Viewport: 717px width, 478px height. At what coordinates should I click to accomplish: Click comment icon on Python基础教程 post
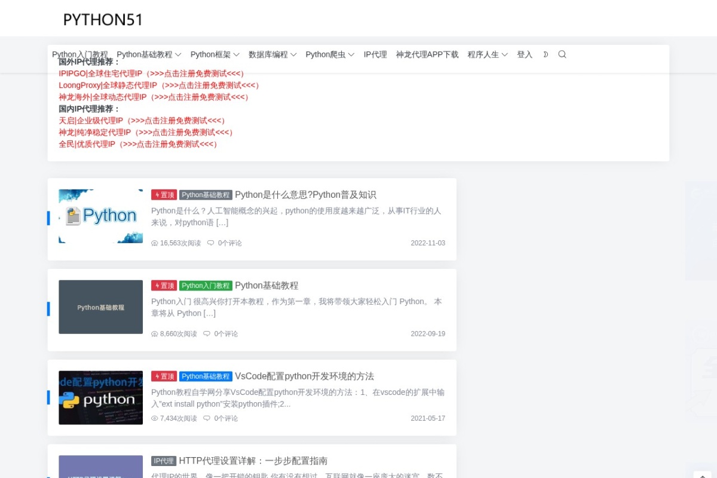pyautogui.click(x=207, y=334)
